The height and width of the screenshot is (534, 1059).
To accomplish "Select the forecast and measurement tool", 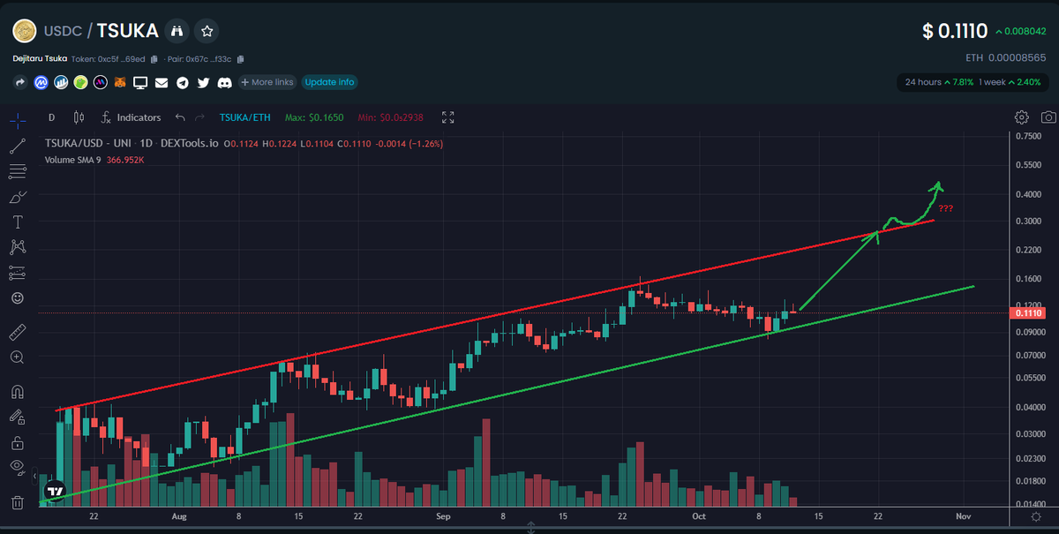I will tap(17, 273).
